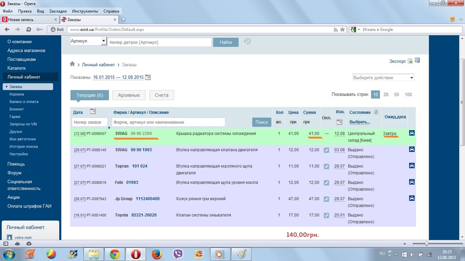Image resolution: width=465 pixels, height=261 pixels.
Task: Toggle paid checkbox for Topran 101 024
Action: point(326,166)
